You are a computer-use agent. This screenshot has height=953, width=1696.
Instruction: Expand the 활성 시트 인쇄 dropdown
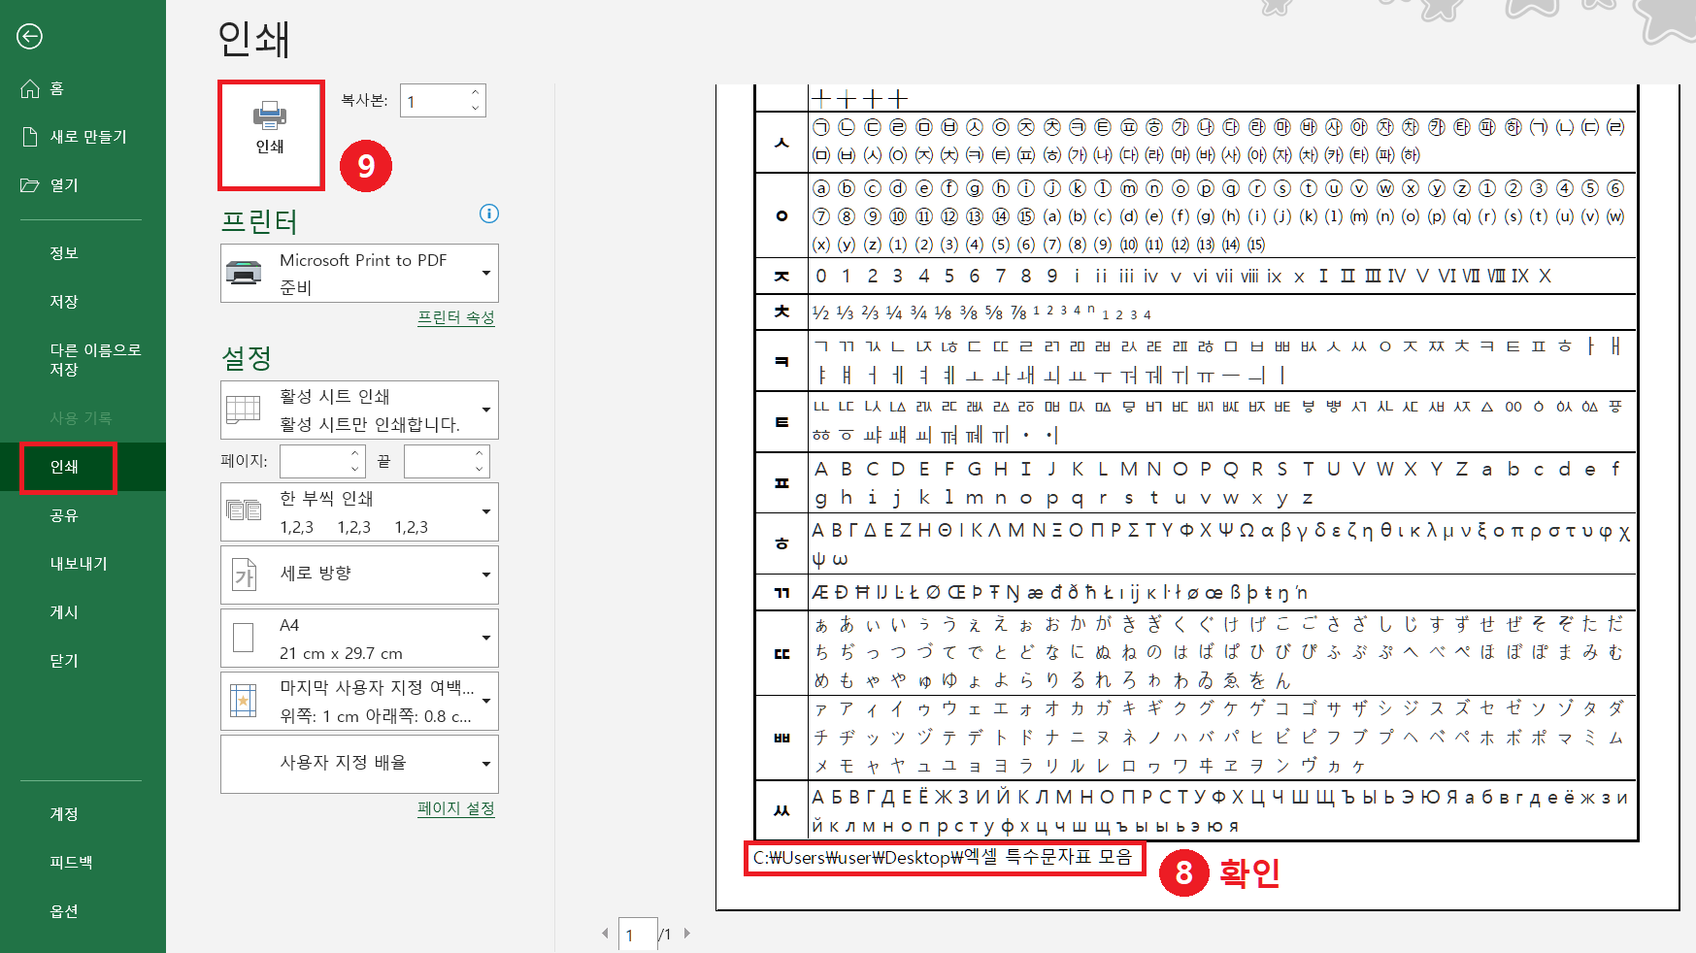[x=486, y=410]
